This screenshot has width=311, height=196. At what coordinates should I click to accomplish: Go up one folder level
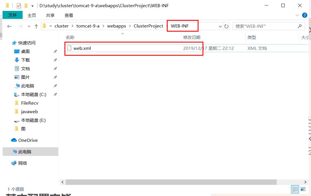click(x=36, y=26)
